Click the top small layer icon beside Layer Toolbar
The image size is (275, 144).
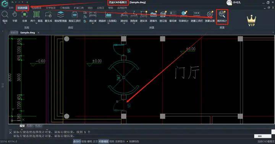click(x=85, y=13)
